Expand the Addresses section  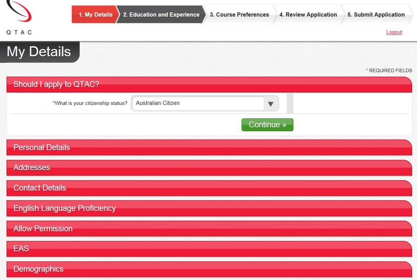pyautogui.click(x=209, y=168)
